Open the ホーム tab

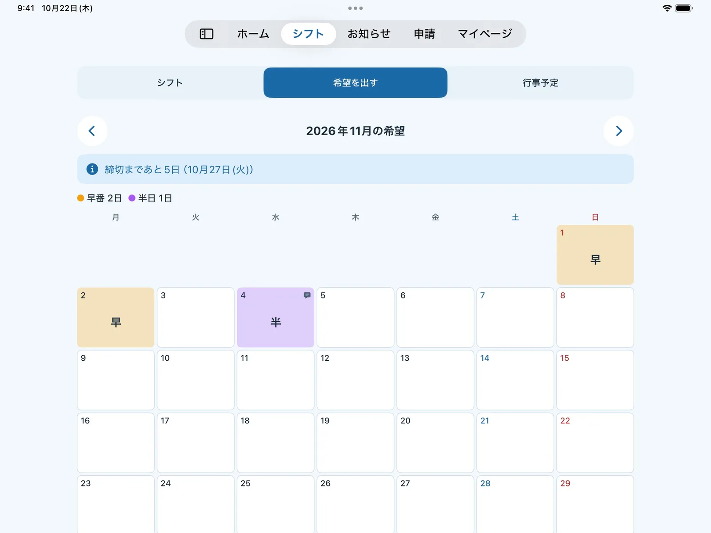253,34
